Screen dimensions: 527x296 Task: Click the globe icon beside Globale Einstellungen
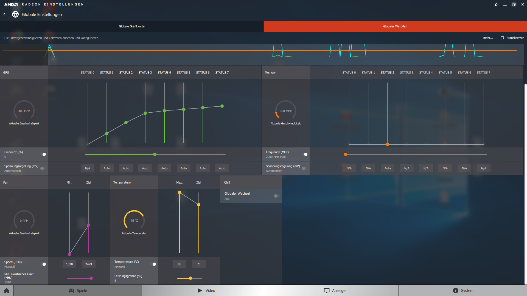(15, 14)
